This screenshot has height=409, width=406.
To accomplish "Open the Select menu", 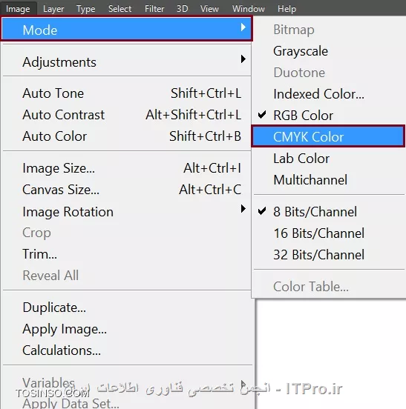I will (120, 9).
